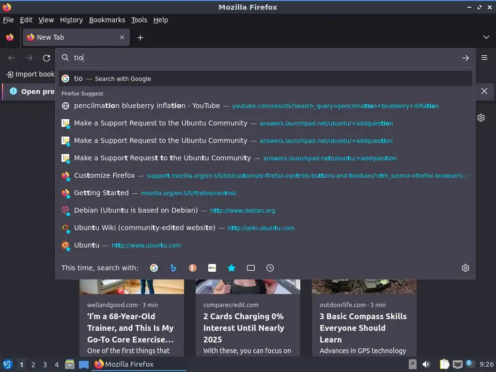Click the comparecredit.com article thumbnail
The width and height of the screenshot is (496, 372).
coord(248,287)
